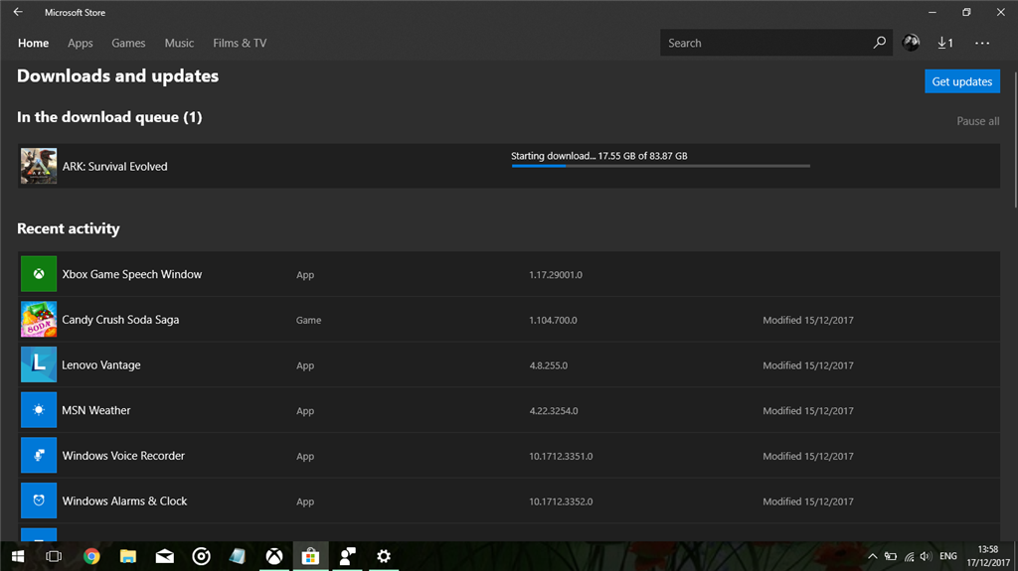Click the search magnifier icon

click(879, 43)
